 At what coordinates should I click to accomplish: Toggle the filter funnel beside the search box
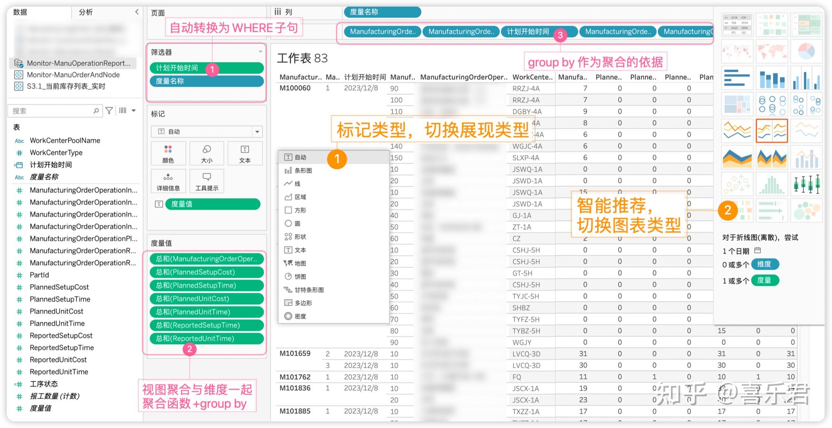109,110
